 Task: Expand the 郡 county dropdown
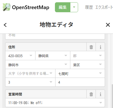point(100,55)
